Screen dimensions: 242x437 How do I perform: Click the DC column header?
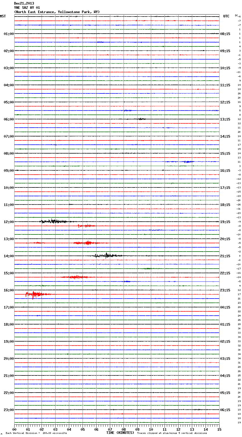pyautogui.click(x=236, y=15)
